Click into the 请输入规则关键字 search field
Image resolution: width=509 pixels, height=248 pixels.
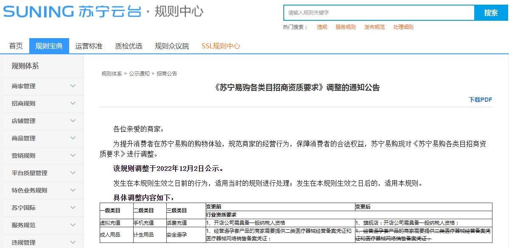(379, 13)
